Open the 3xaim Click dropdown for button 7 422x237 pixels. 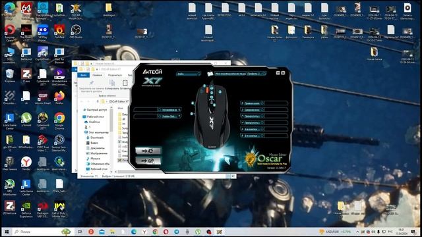[169, 116]
